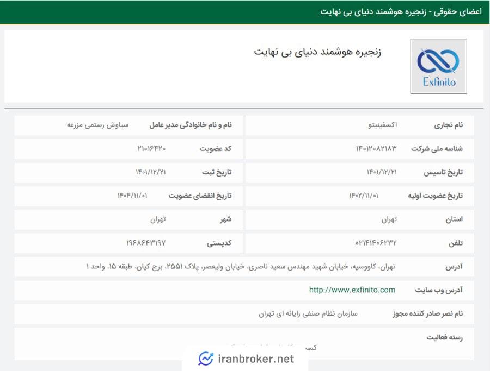The image size is (490, 371).
Task: Select postal code ۱۹۶۸۶۴۳۱۹۷
Action: pos(146,243)
